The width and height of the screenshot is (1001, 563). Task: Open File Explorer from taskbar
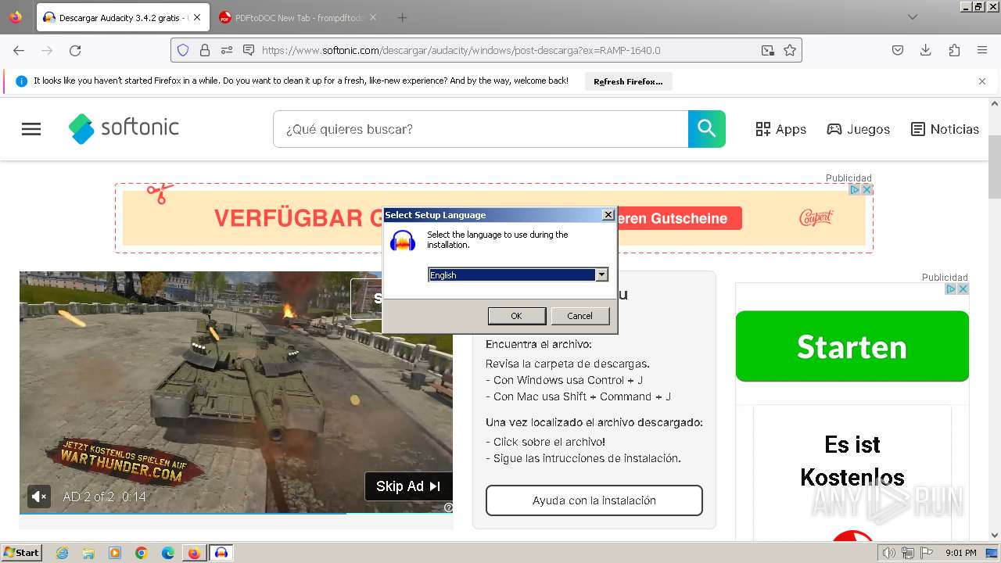[88, 553]
